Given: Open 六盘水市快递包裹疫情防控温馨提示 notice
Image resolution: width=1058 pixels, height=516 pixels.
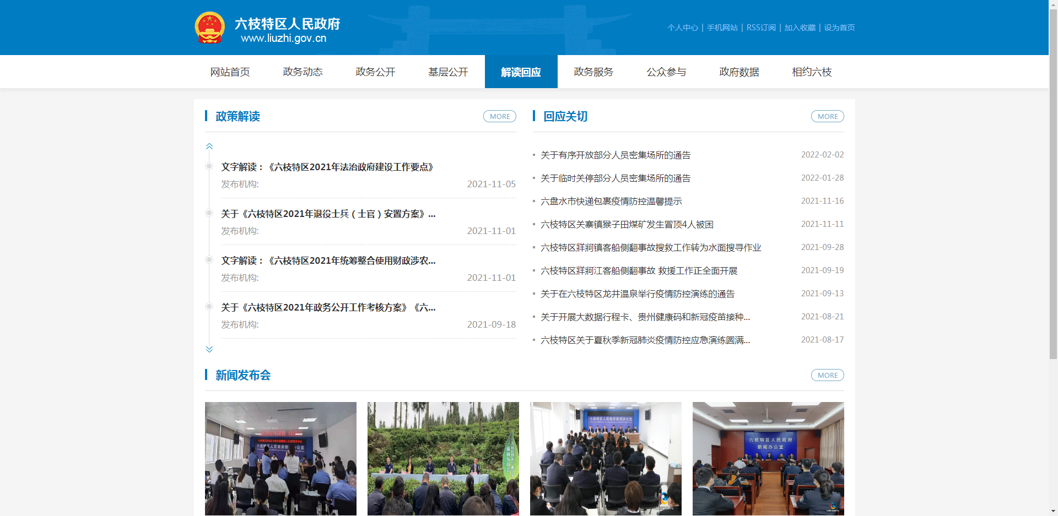Looking at the screenshot, I should coord(611,202).
